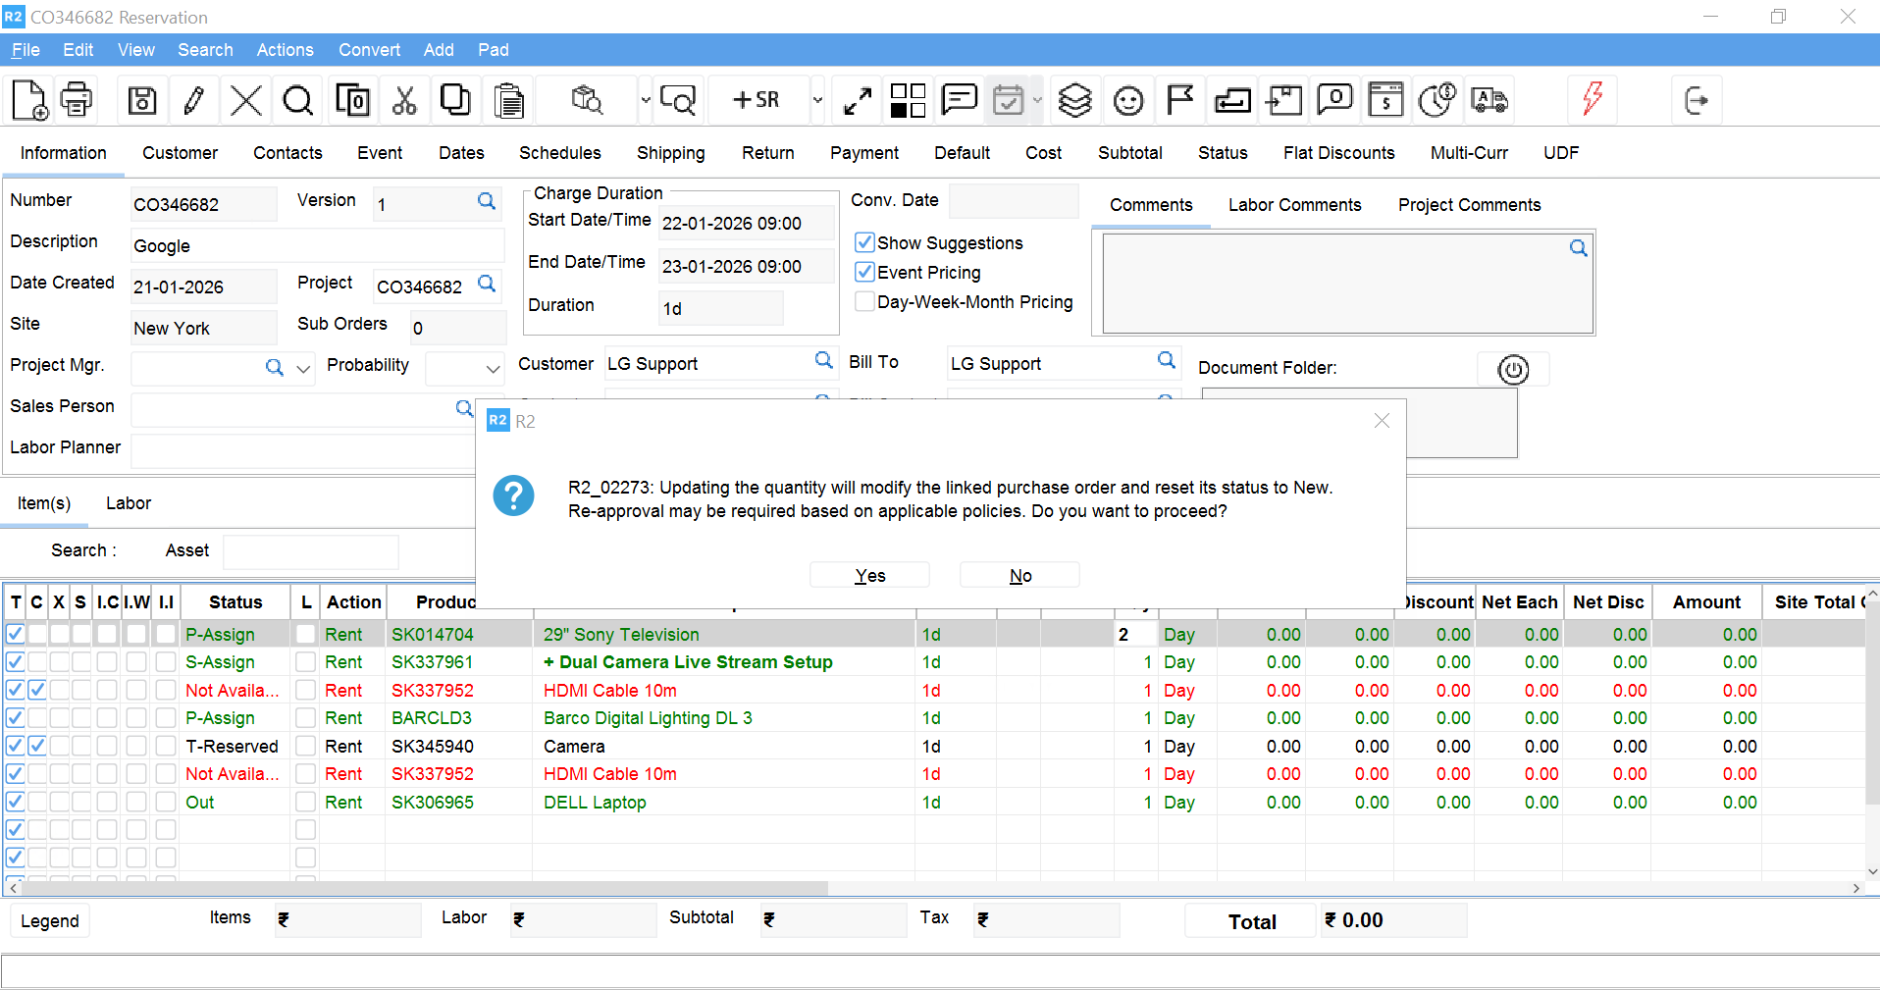Image resolution: width=1880 pixels, height=990 pixels.
Task: Click the exit door arrow icon
Action: [x=1696, y=100]
